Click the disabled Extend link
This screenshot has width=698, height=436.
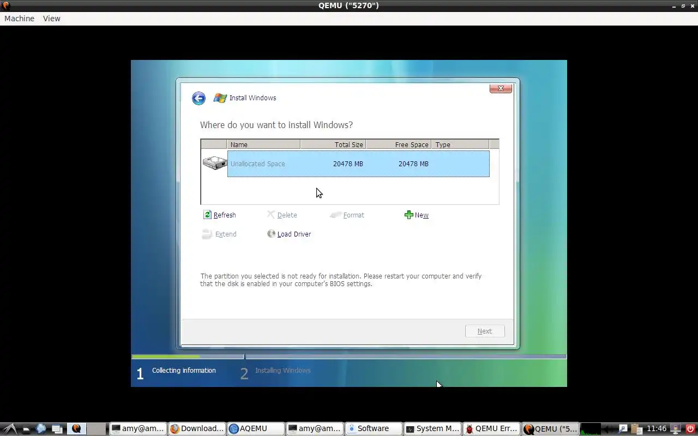[x=226, y=234]
